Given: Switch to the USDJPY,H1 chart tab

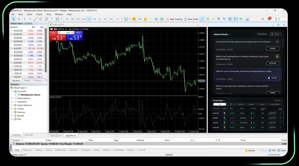Looking at the screenshot, I should [x=71, y=136].
